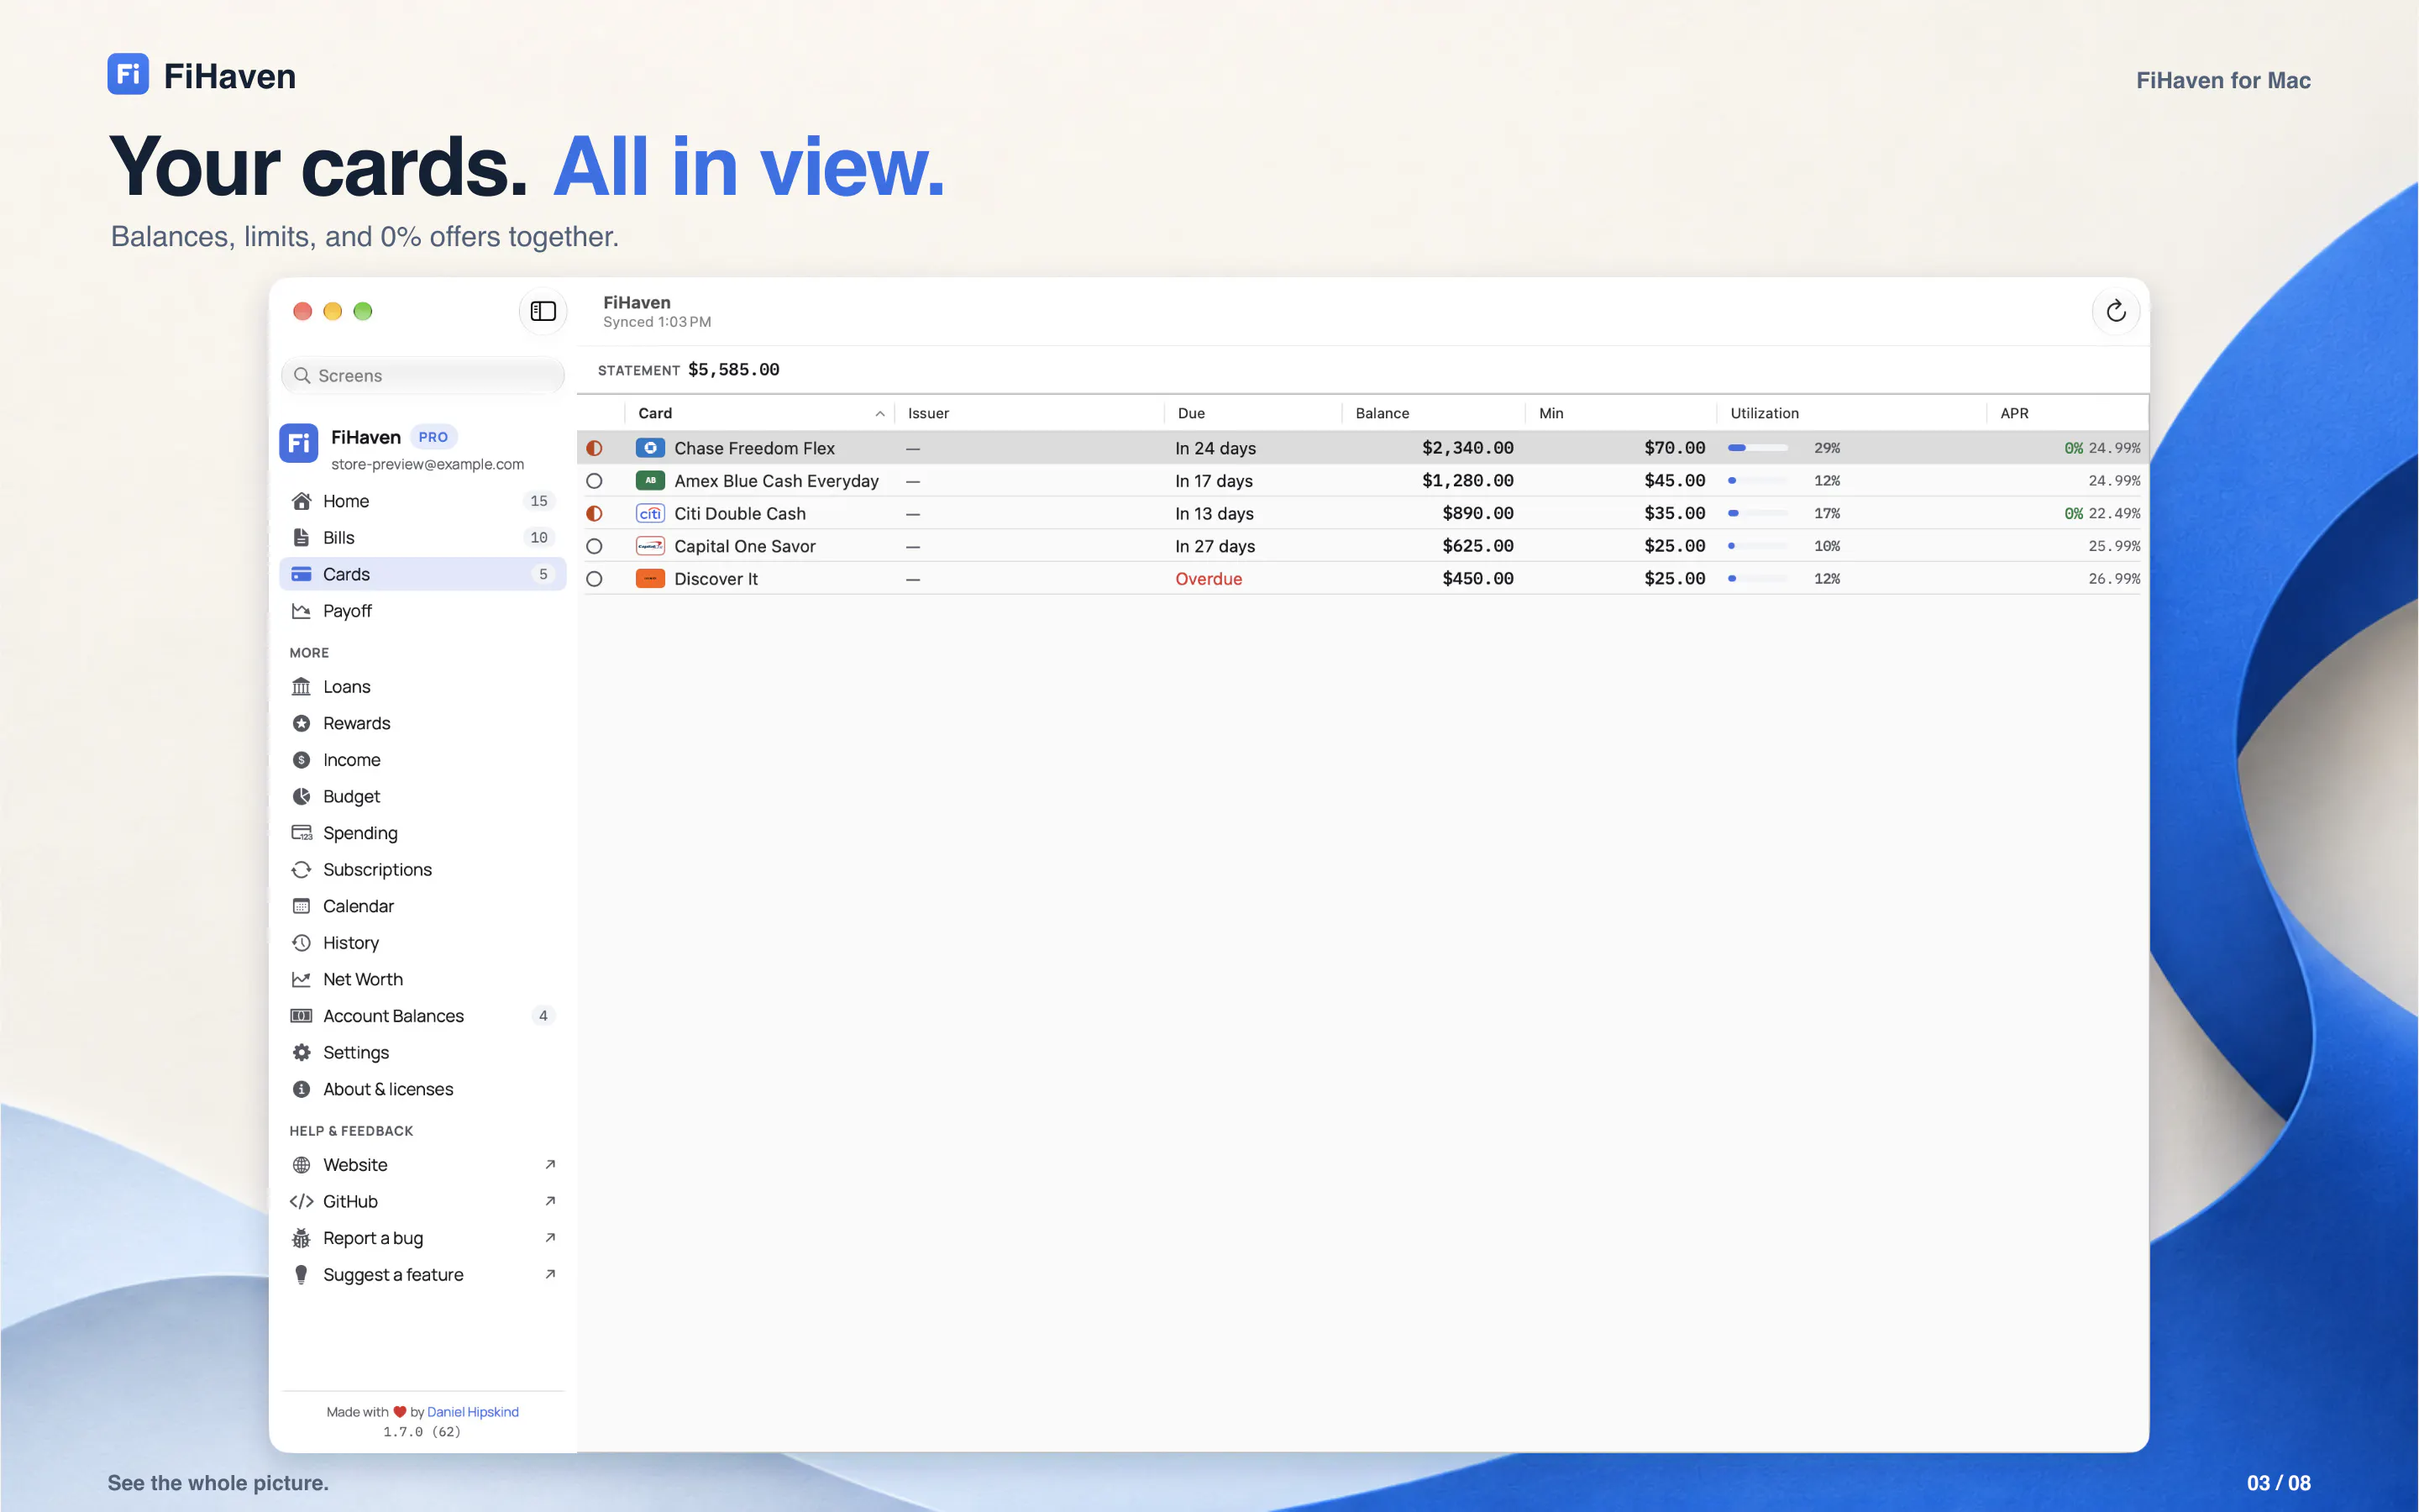2419x1512 pixels.
Task: Open About & licenses
Action: pyautogui.click(x=422, y=1089)
